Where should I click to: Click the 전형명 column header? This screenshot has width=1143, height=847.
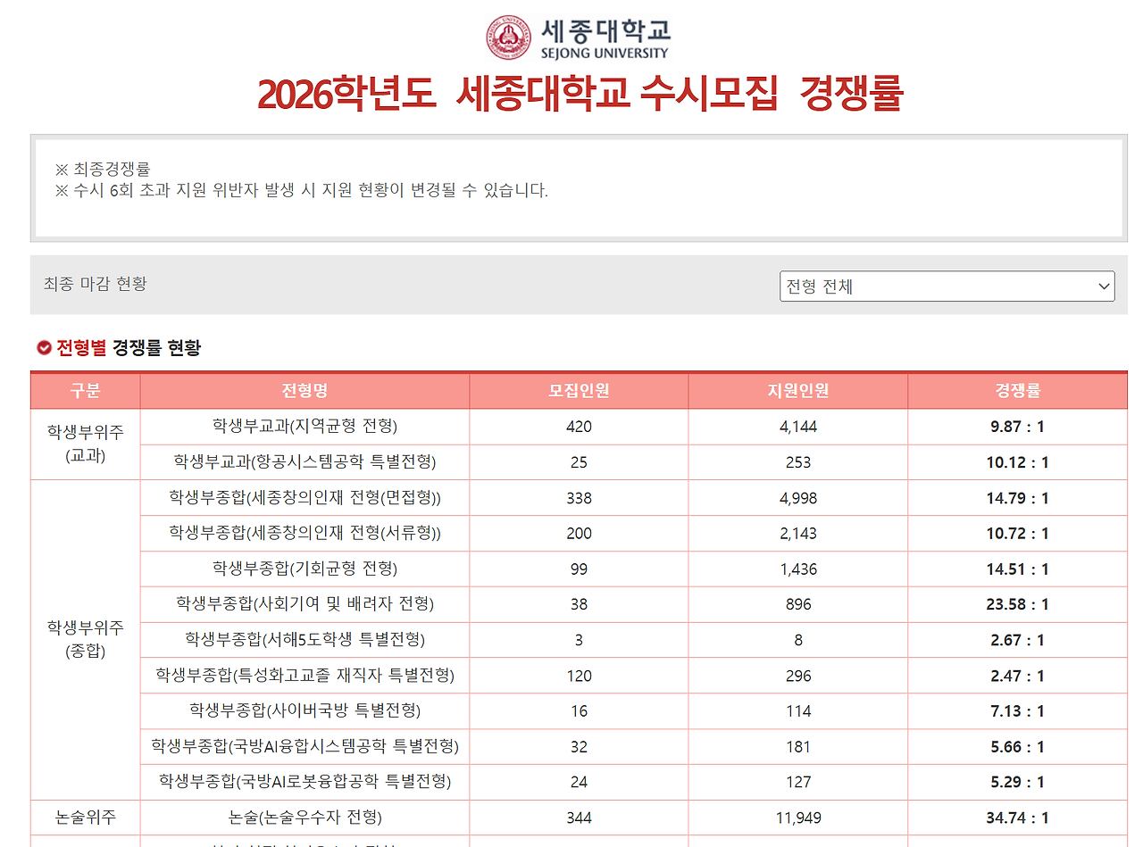coord(305,391)
